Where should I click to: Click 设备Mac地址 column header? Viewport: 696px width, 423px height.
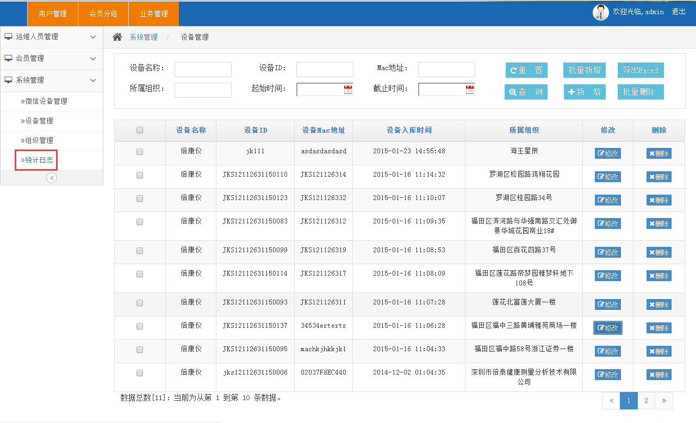pos(324,130)
